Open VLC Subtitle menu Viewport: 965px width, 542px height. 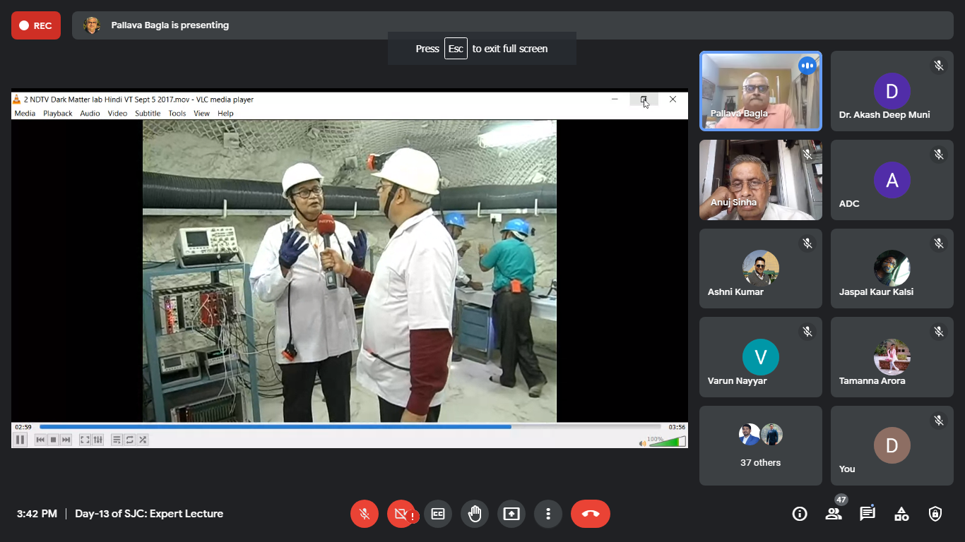[148, 113]
